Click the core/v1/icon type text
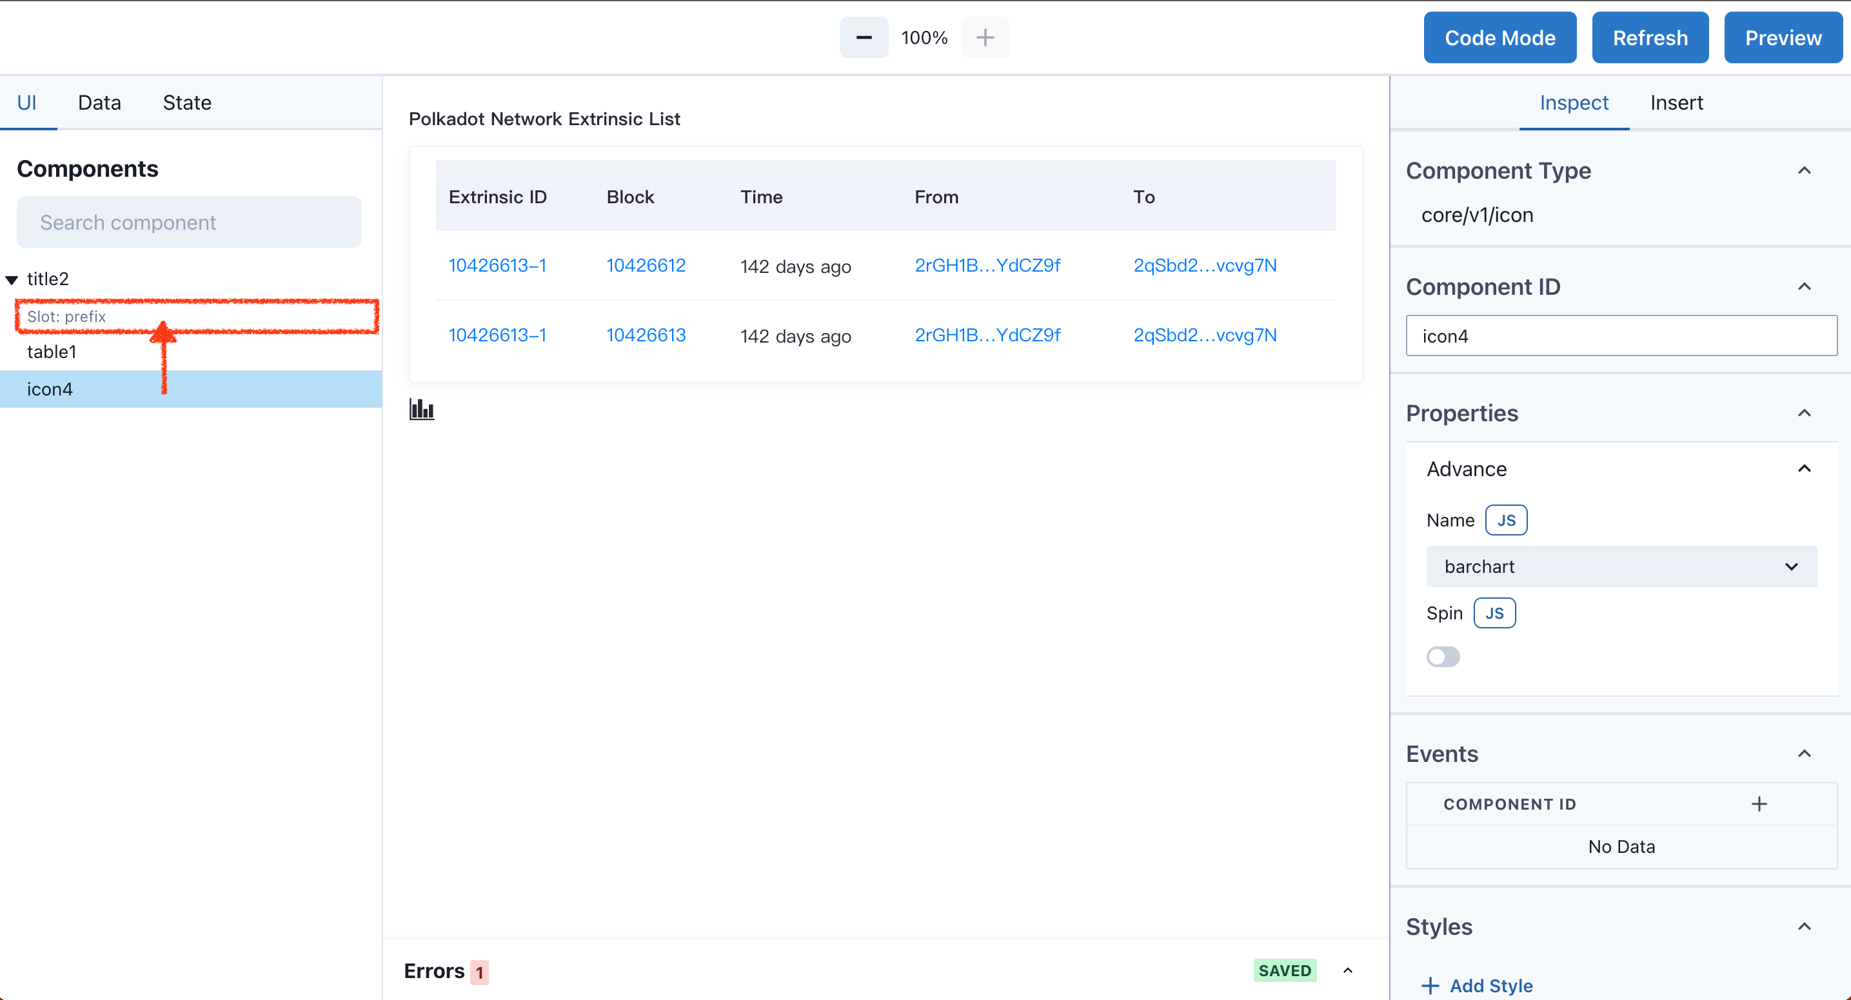1851x1000 pixels. coord(1477,215)
